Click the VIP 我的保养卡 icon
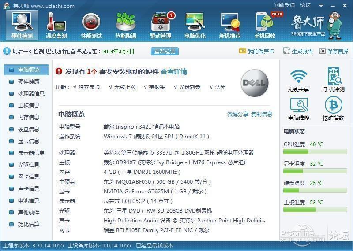The height and width of the screenshot is (251, 353). pos(242,51)
